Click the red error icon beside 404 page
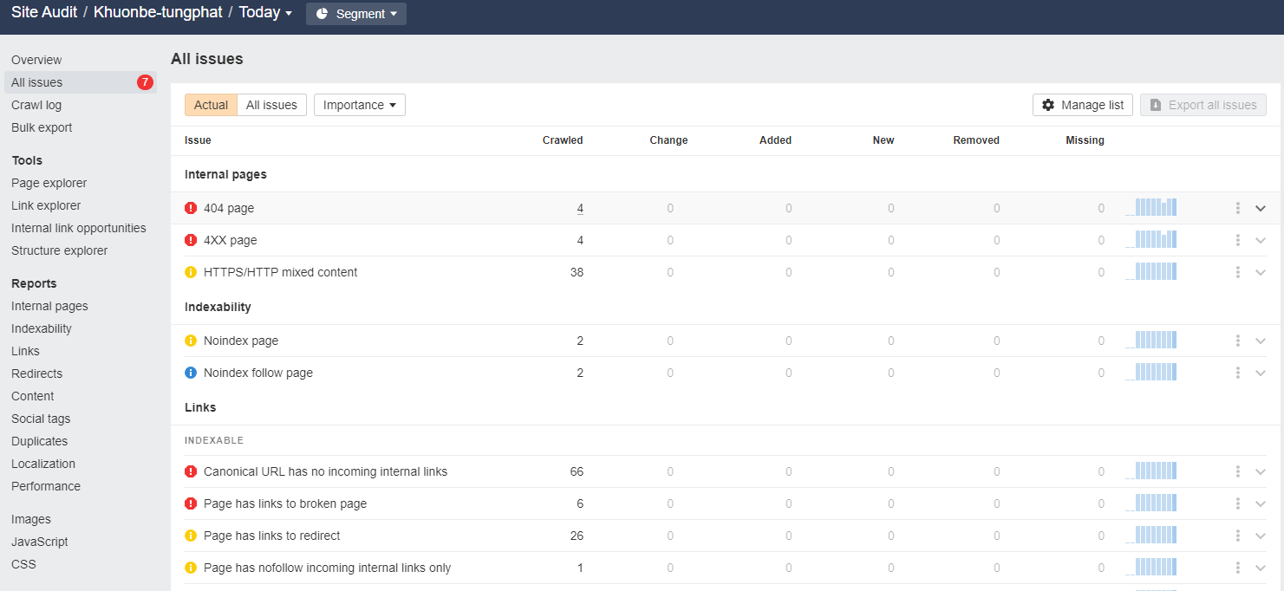Viewport: 1284px width, 591px height. [x=191, y=208]
